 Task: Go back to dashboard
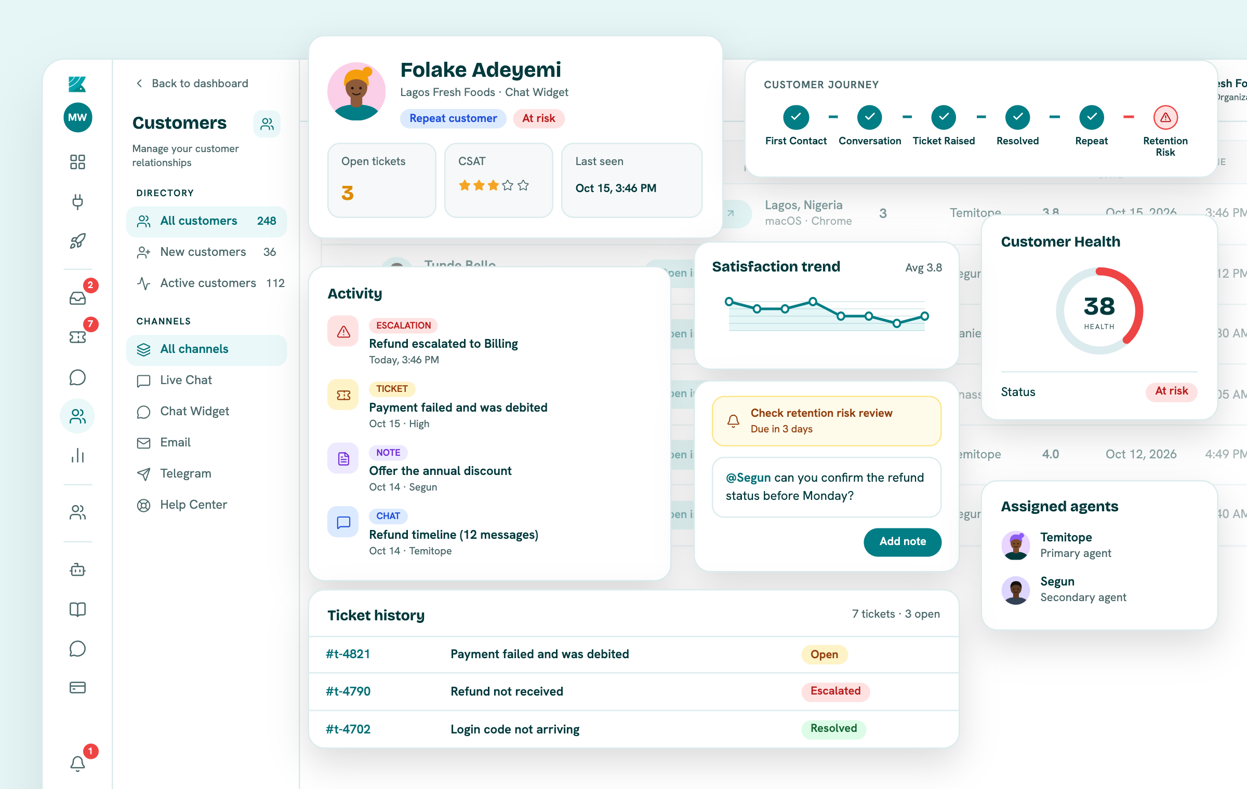(192, 84)
